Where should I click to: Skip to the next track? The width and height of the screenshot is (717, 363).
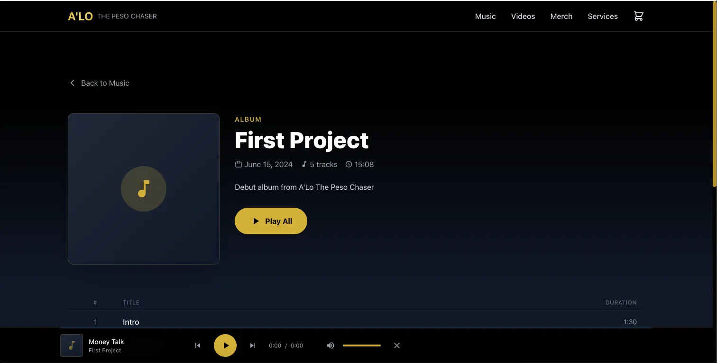(x=253, y=345)
